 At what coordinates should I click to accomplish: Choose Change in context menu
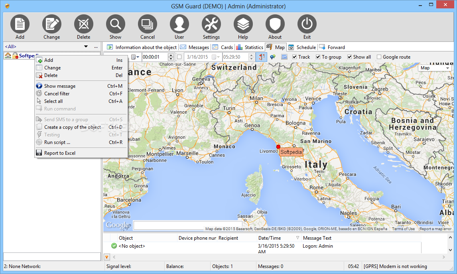pos(81,68)
